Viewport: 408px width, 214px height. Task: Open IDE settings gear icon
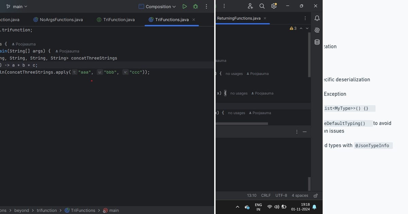pos(274,6)
